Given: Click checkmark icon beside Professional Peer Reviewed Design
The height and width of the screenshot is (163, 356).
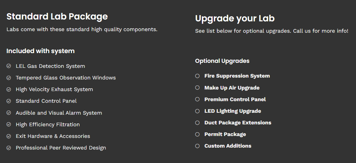Looking at the screenshot, I should point(9,148).
